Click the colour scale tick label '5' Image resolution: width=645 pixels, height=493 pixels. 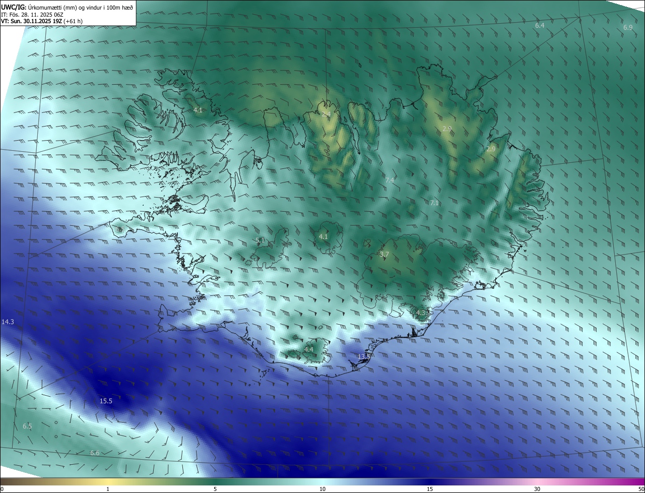[x=215, y=489]
